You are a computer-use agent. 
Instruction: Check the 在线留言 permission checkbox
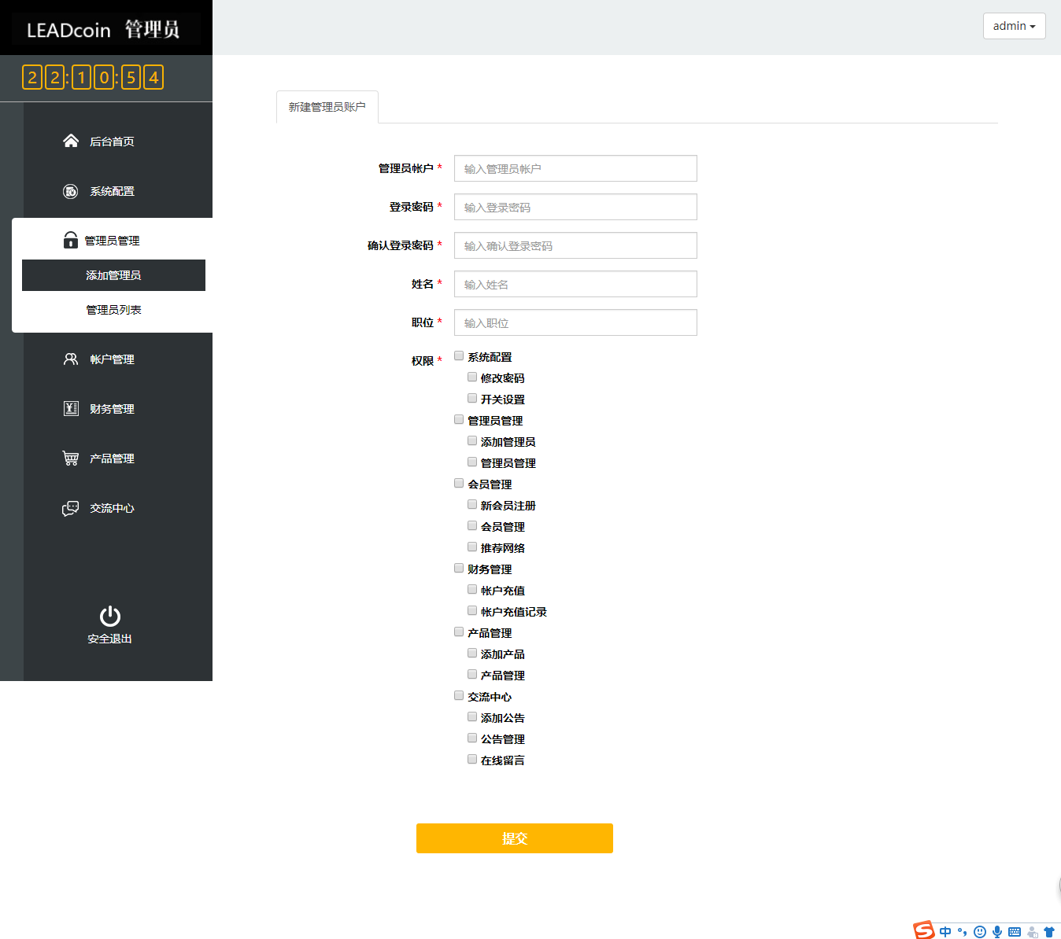pyautogui.click(x=472, y=760)
